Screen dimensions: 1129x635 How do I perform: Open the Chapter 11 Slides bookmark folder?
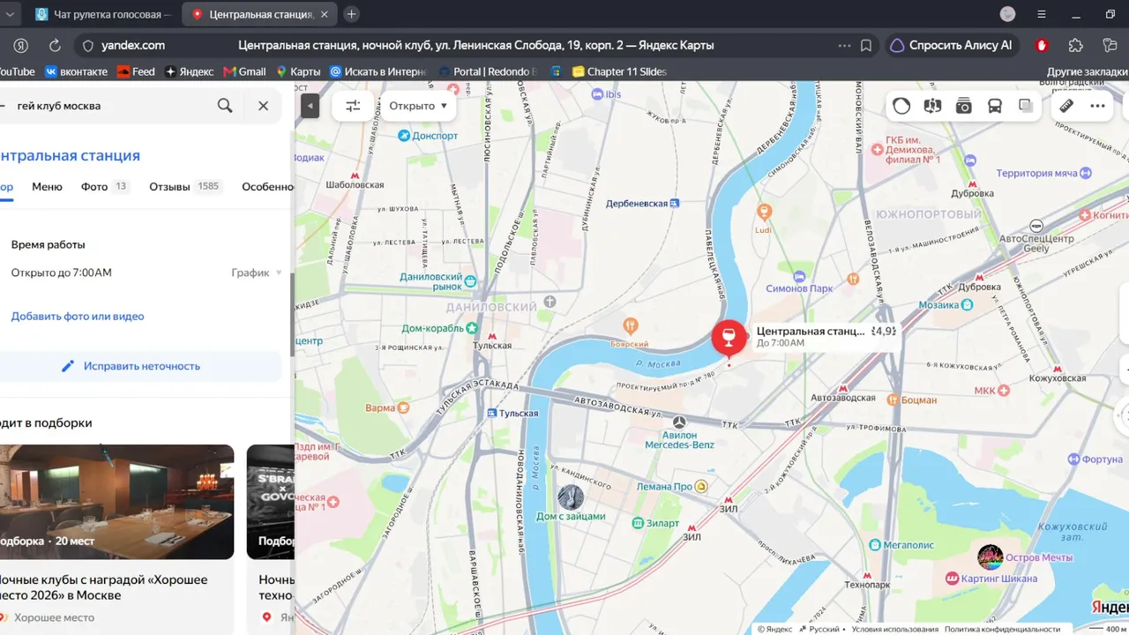tap(619, 71)
